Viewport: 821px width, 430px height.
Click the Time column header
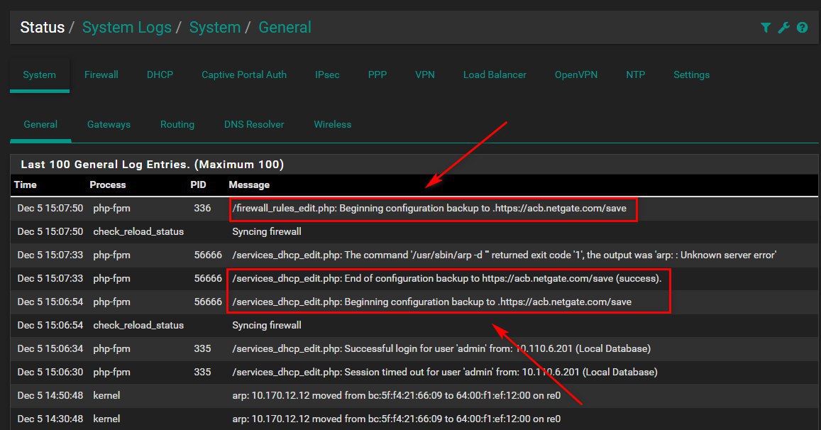25,185
